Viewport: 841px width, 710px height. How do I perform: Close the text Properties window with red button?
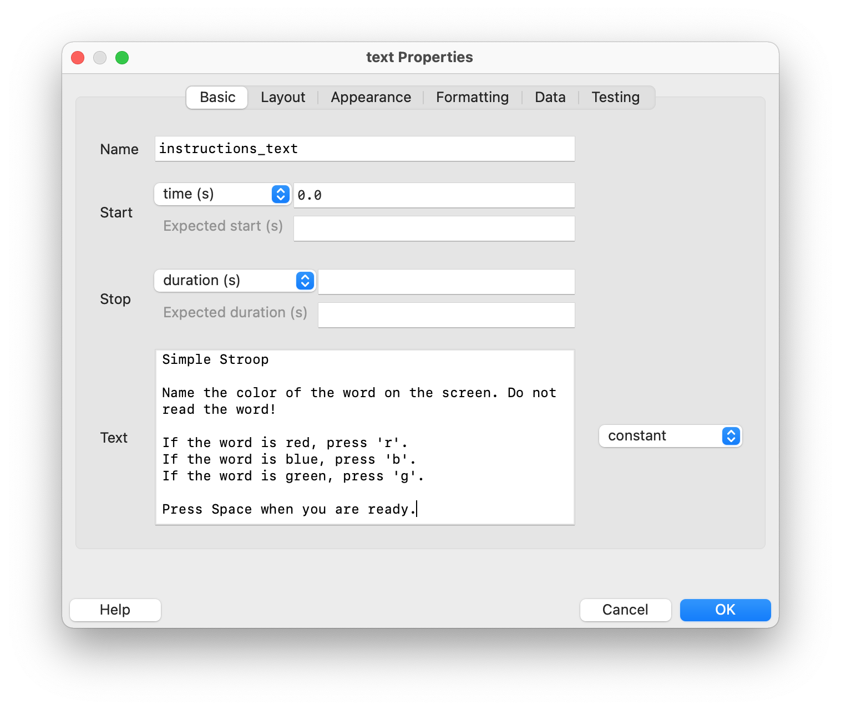[x=78, y=58]
